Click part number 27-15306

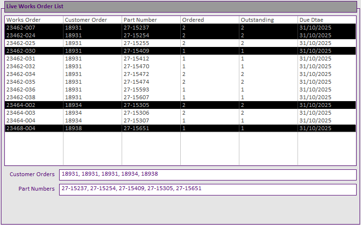click(136, 113)
